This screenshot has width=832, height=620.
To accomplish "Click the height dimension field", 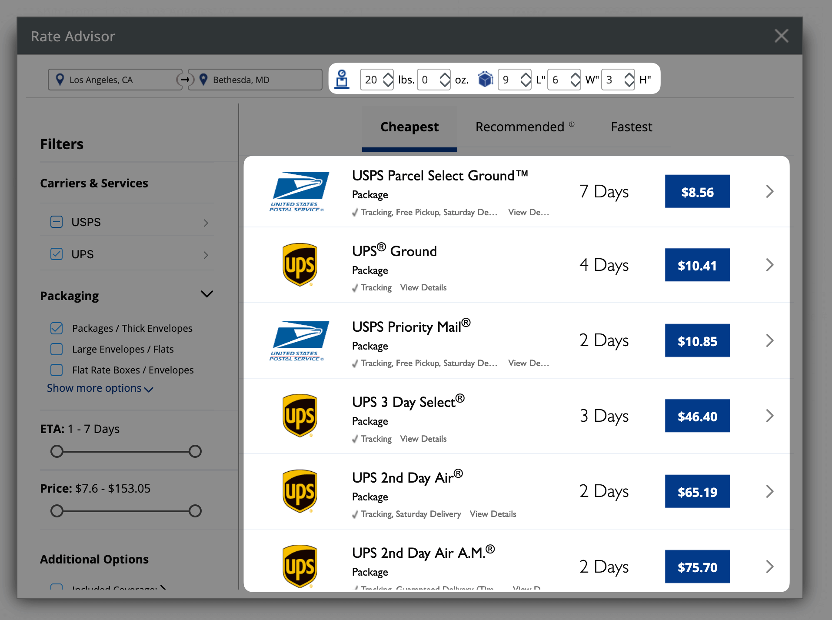I will (618, 80).
